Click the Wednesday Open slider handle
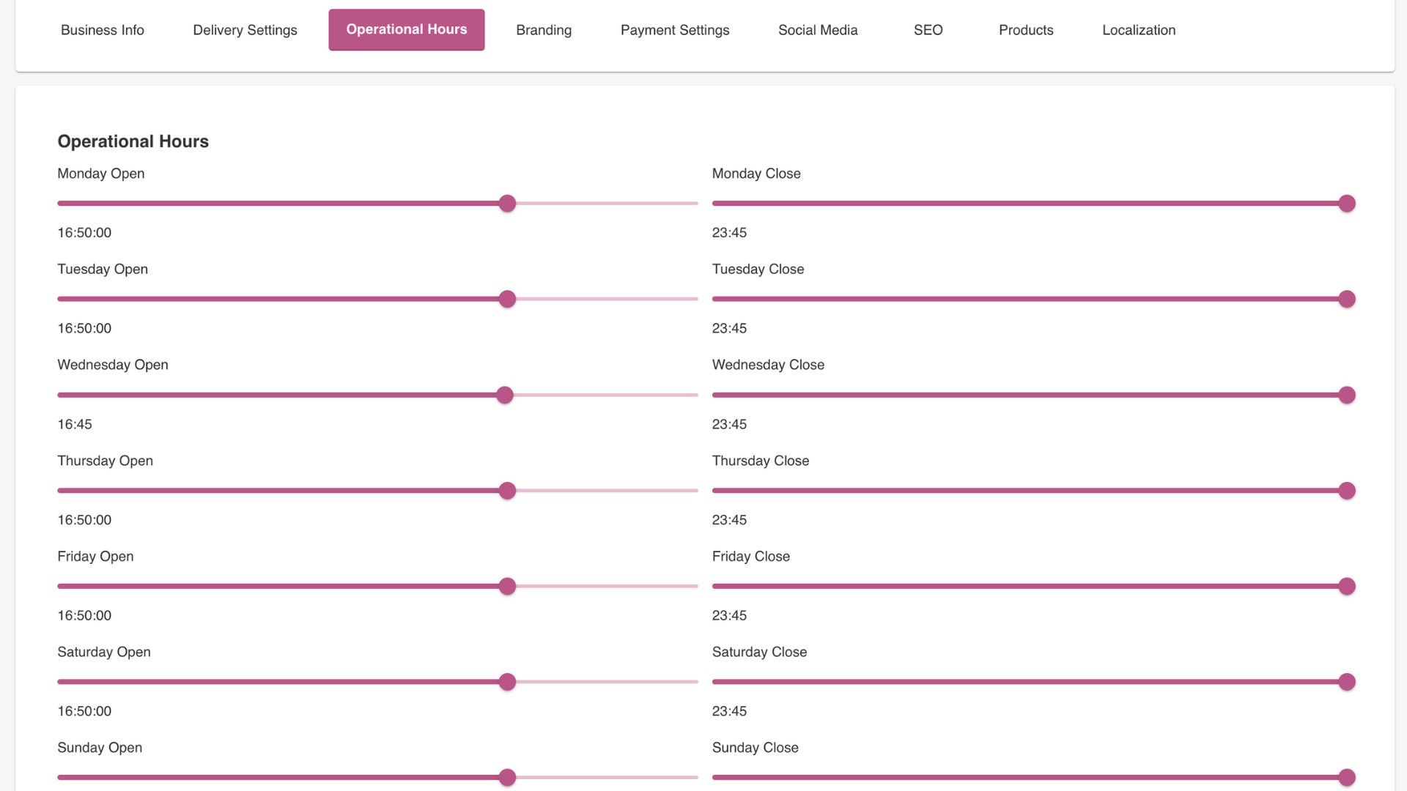This screenshot has height=791, width=1407. click(x=505, y=395)
